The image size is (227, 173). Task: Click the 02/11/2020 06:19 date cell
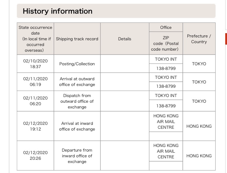(x=36, y=82)
